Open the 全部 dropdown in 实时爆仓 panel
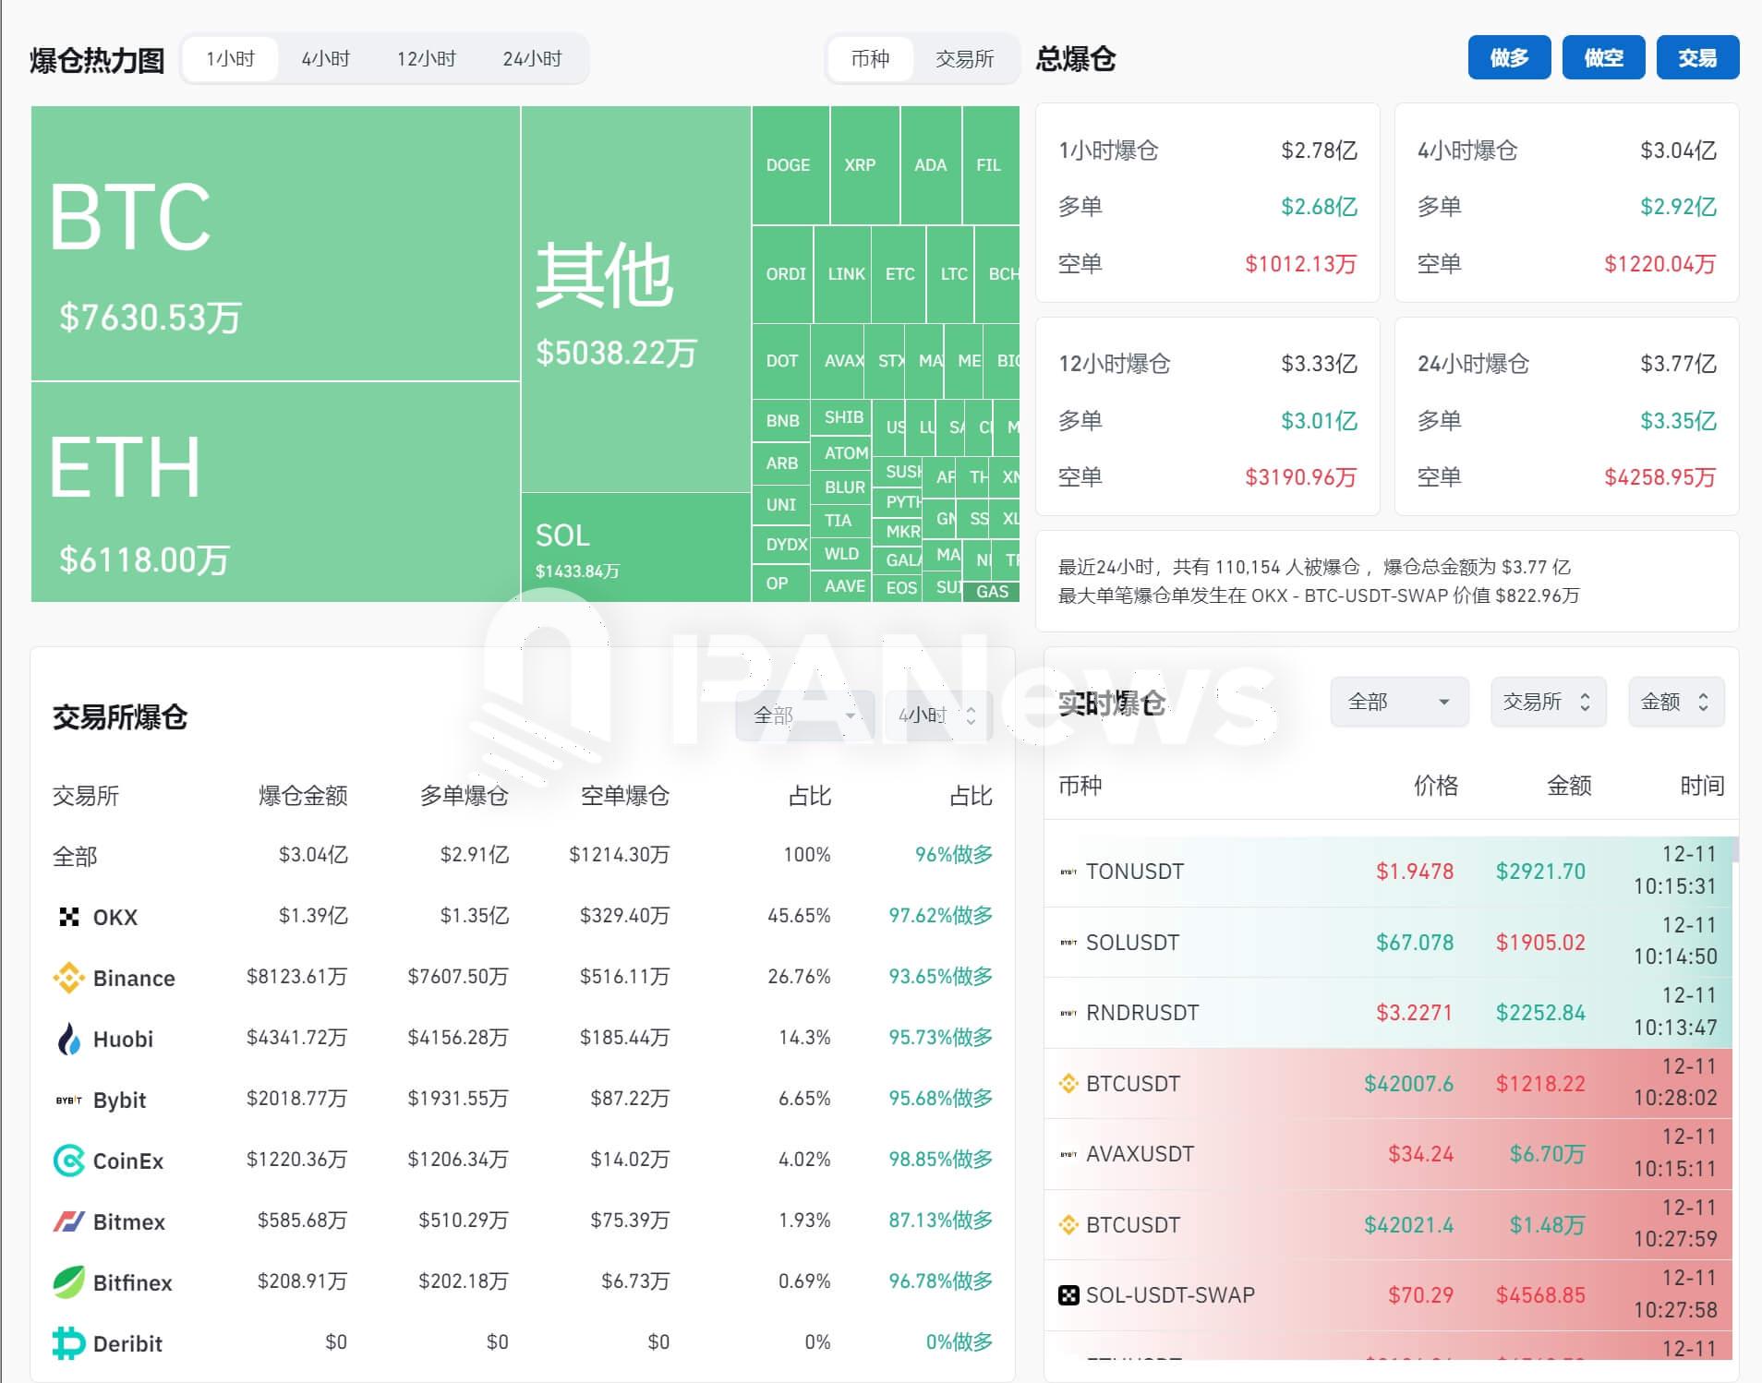Viewport: 1762px width, 1383px height. click(x=1399, y=702)
